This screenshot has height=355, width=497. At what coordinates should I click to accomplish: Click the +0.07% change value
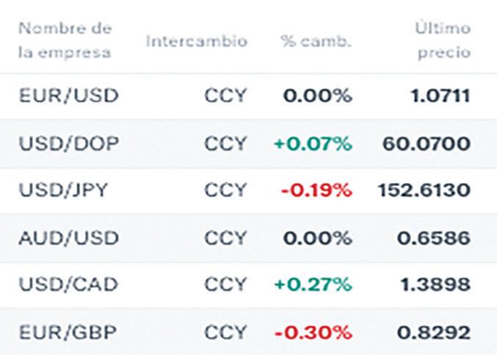313,143
